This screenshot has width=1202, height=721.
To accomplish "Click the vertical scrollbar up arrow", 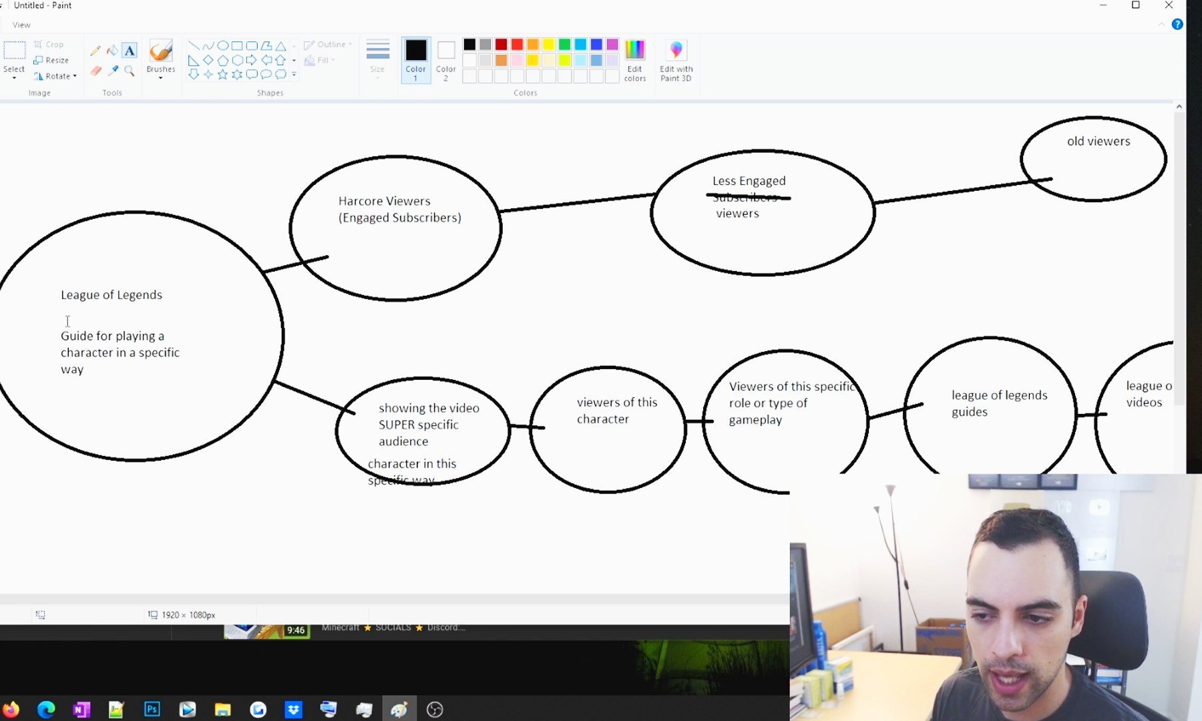I will 1179,107.
